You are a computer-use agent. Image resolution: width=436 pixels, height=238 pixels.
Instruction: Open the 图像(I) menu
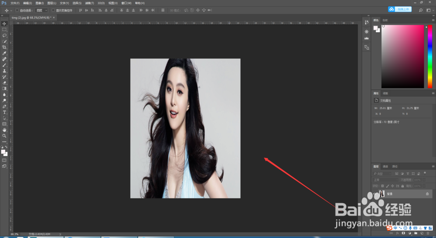(x=40, y=3)
